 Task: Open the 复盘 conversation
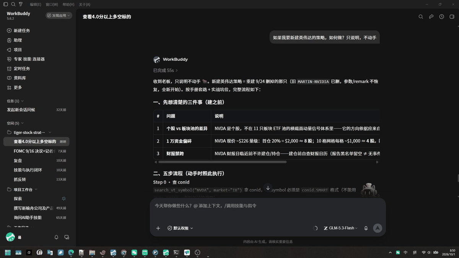pyautogui.click(x=36, y=161)
